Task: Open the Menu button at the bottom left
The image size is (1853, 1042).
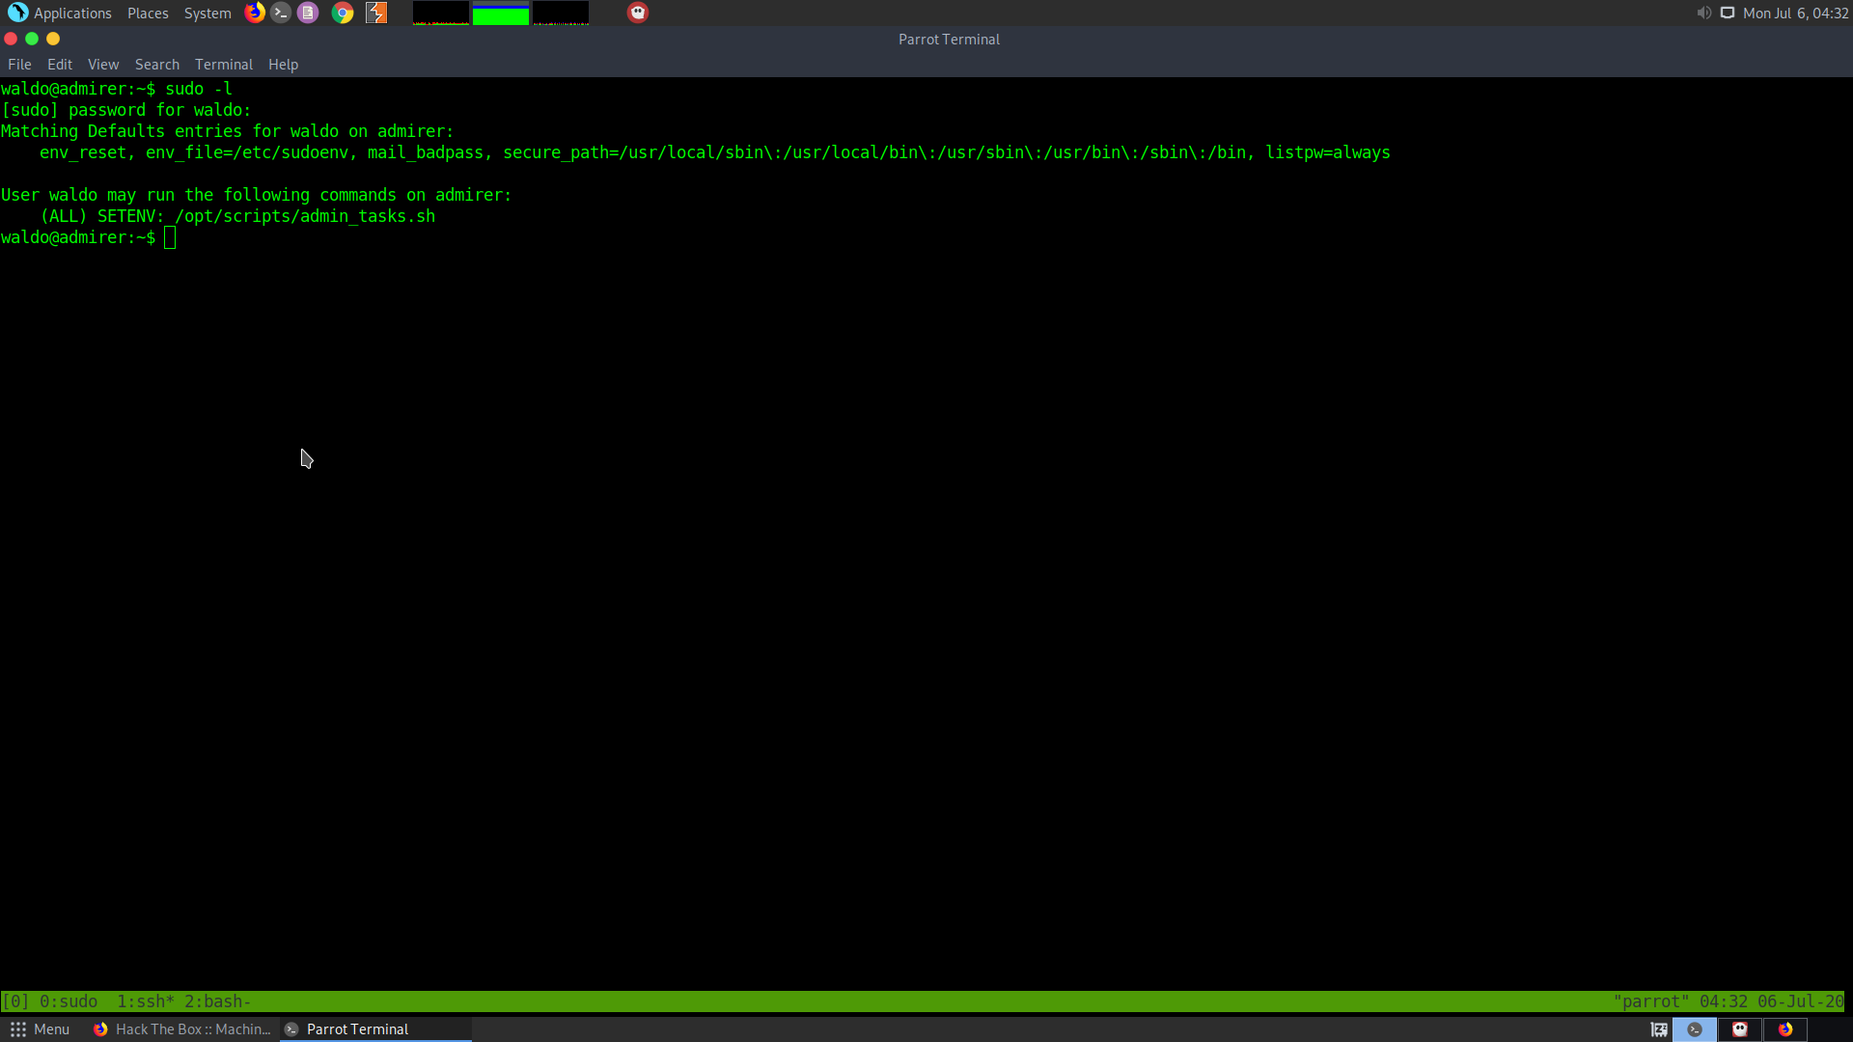Action: coord(41,1029)
